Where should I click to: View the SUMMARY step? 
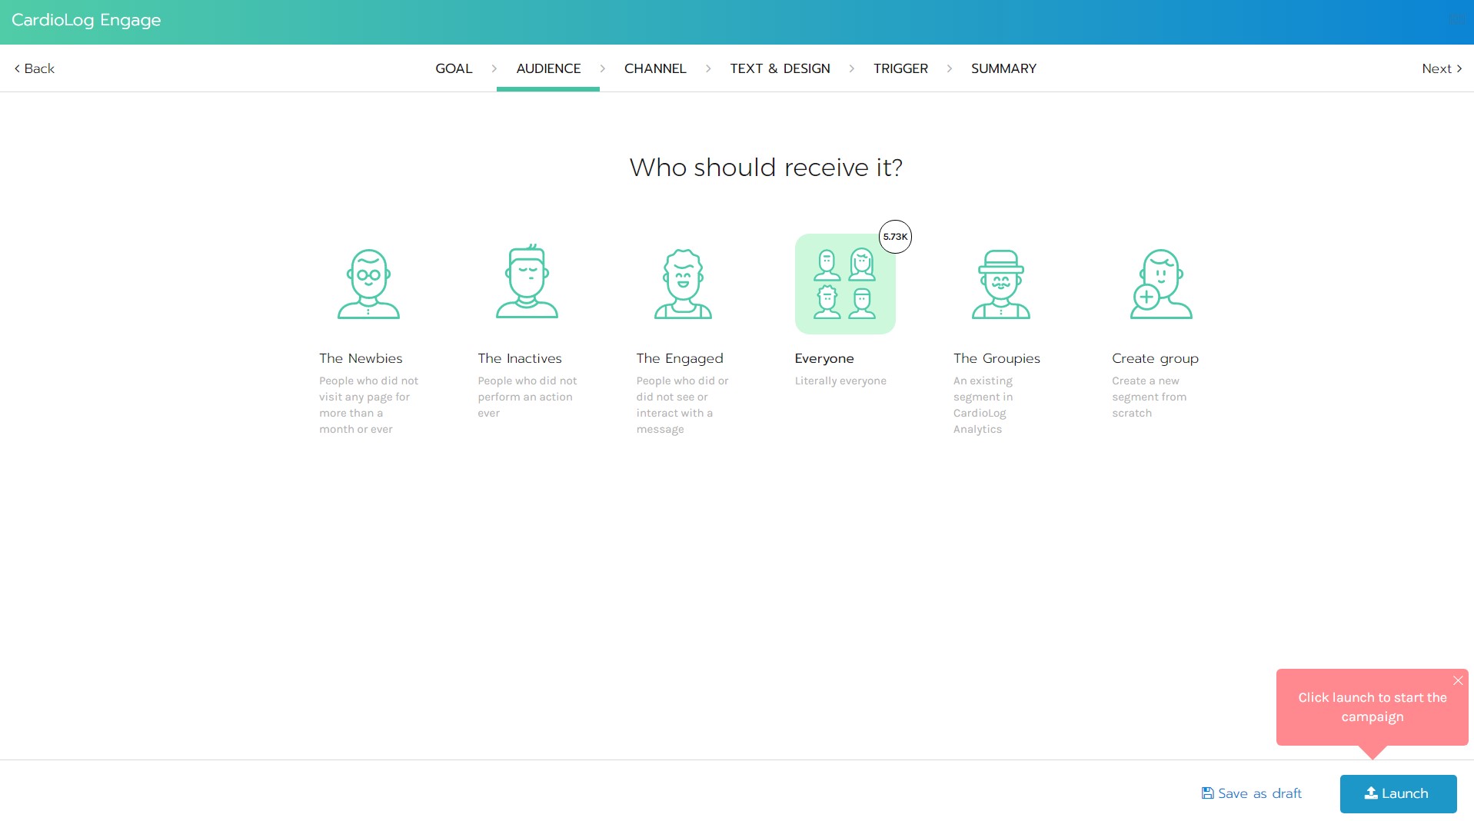pyautogui.click(x=1003, y=68)
